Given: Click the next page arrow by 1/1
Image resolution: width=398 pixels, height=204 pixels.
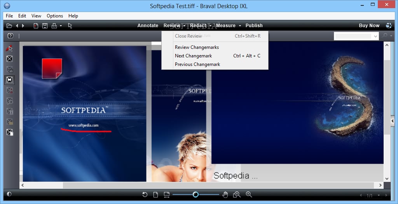Looking at the screenshot, I should [x=386, y=195].
